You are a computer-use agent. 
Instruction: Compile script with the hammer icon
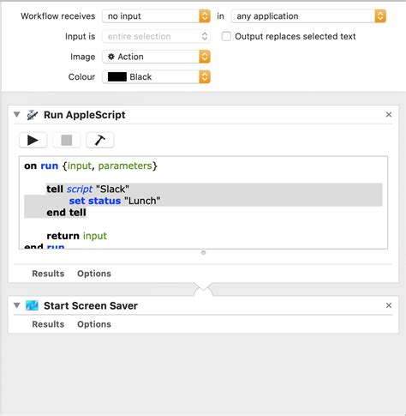tap(100, 140)
